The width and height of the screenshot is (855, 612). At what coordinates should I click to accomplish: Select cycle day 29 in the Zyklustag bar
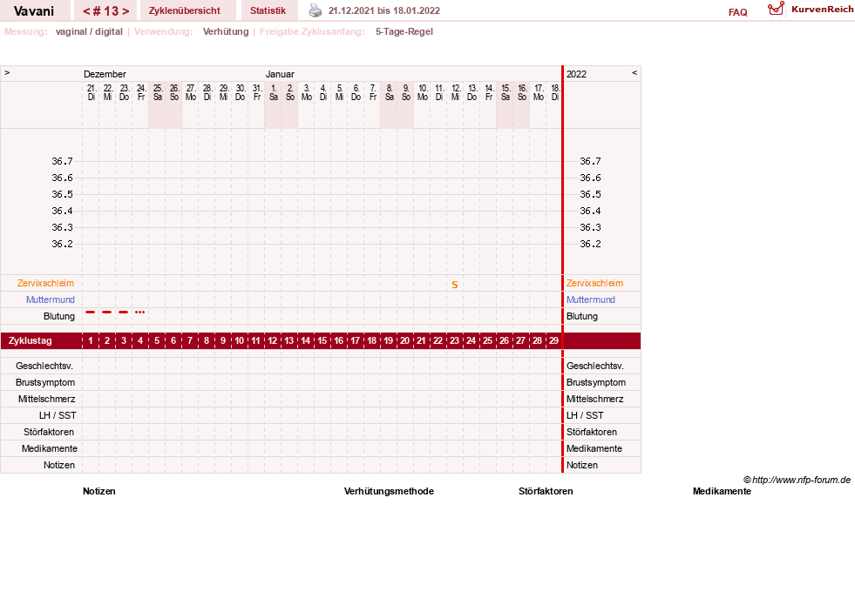(x=553, y=341)
